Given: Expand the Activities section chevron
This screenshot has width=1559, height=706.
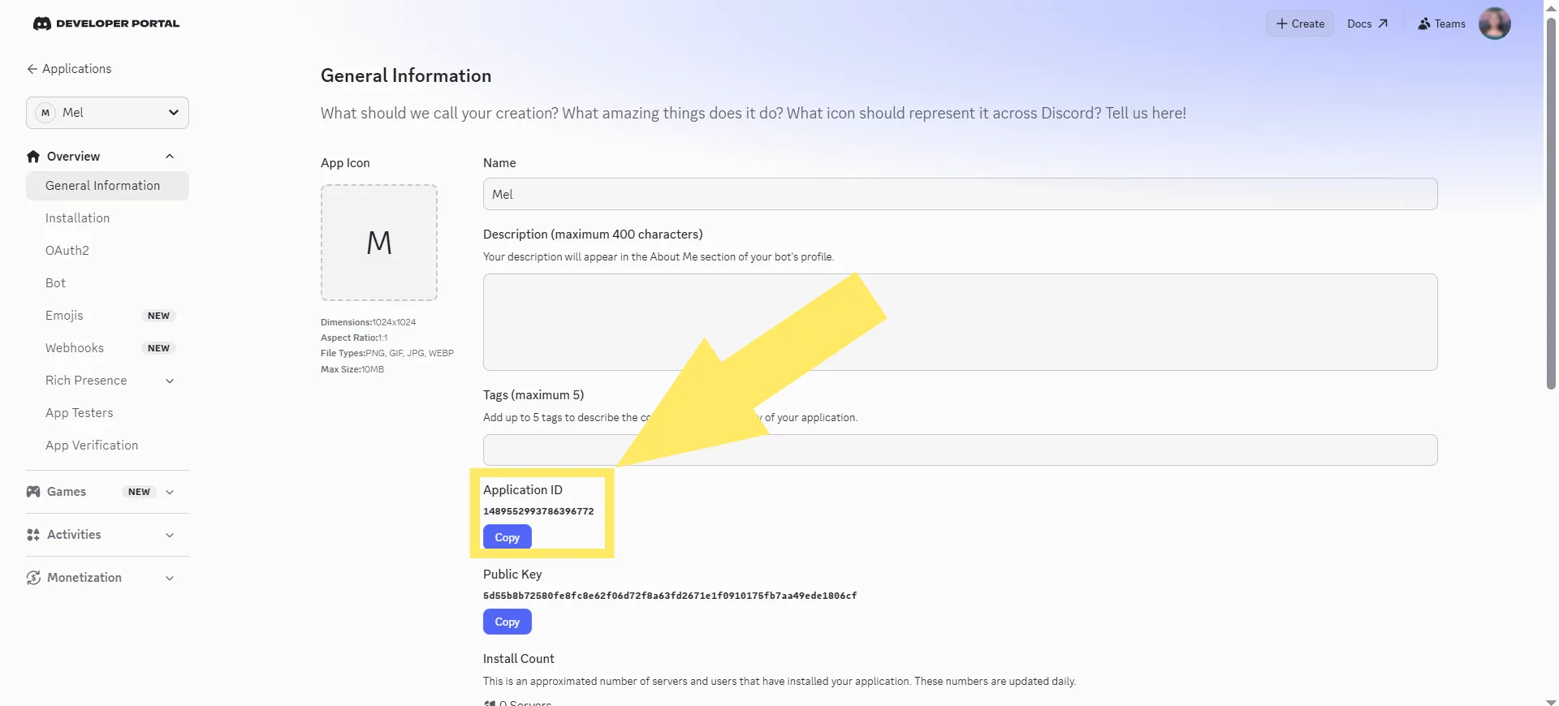Looking at the screenshot, I should (170, 535).
